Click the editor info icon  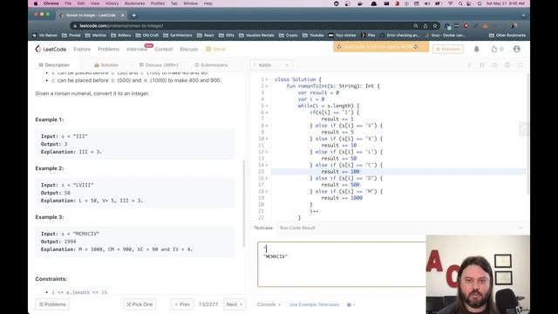469,65
